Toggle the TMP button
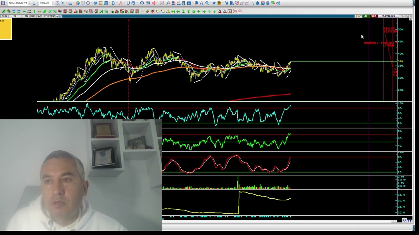The height and width of the screenshot is (235, 419). coord(52,16)
